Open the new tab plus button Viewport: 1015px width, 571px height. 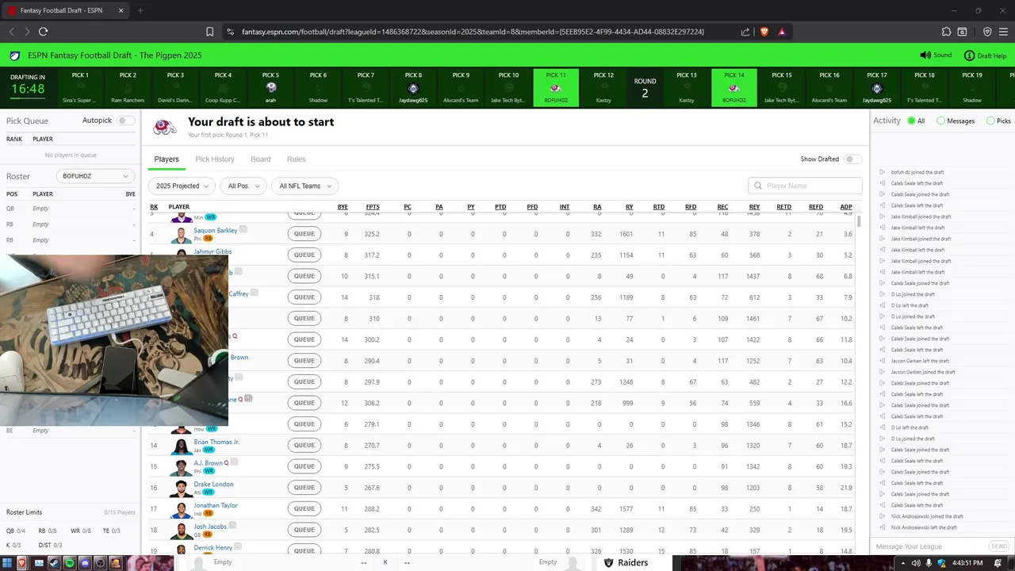pos(140,10)
